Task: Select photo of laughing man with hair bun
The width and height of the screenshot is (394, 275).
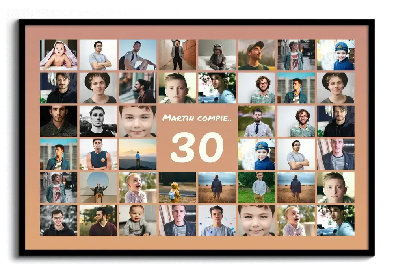Action: pos(138,88)
